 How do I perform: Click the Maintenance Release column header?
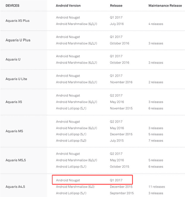click(165, 6)
